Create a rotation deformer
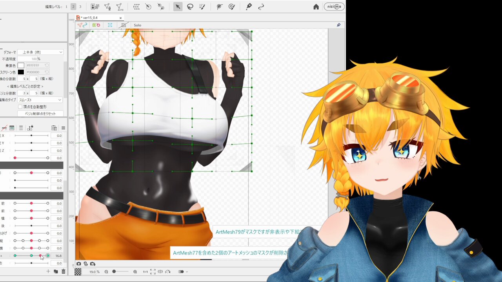The image size is (502, 282). pyautogui.click(x=148, y=7)
